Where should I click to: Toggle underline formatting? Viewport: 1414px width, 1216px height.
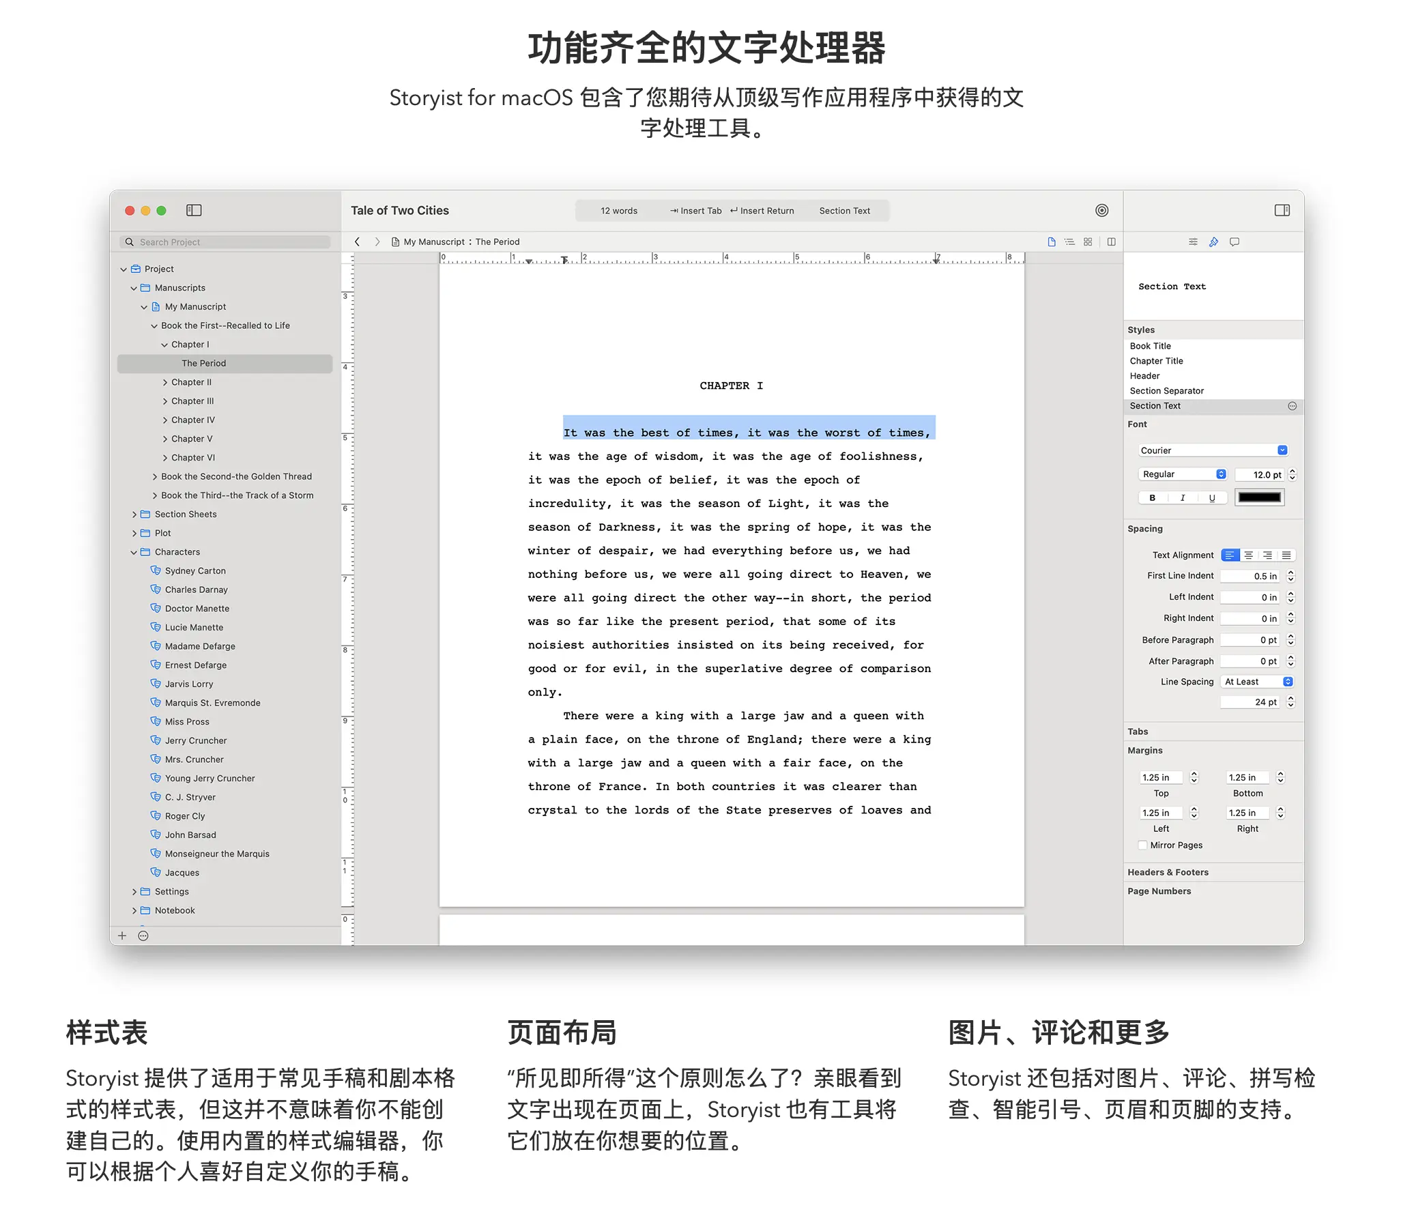[x=1212, y=497]
